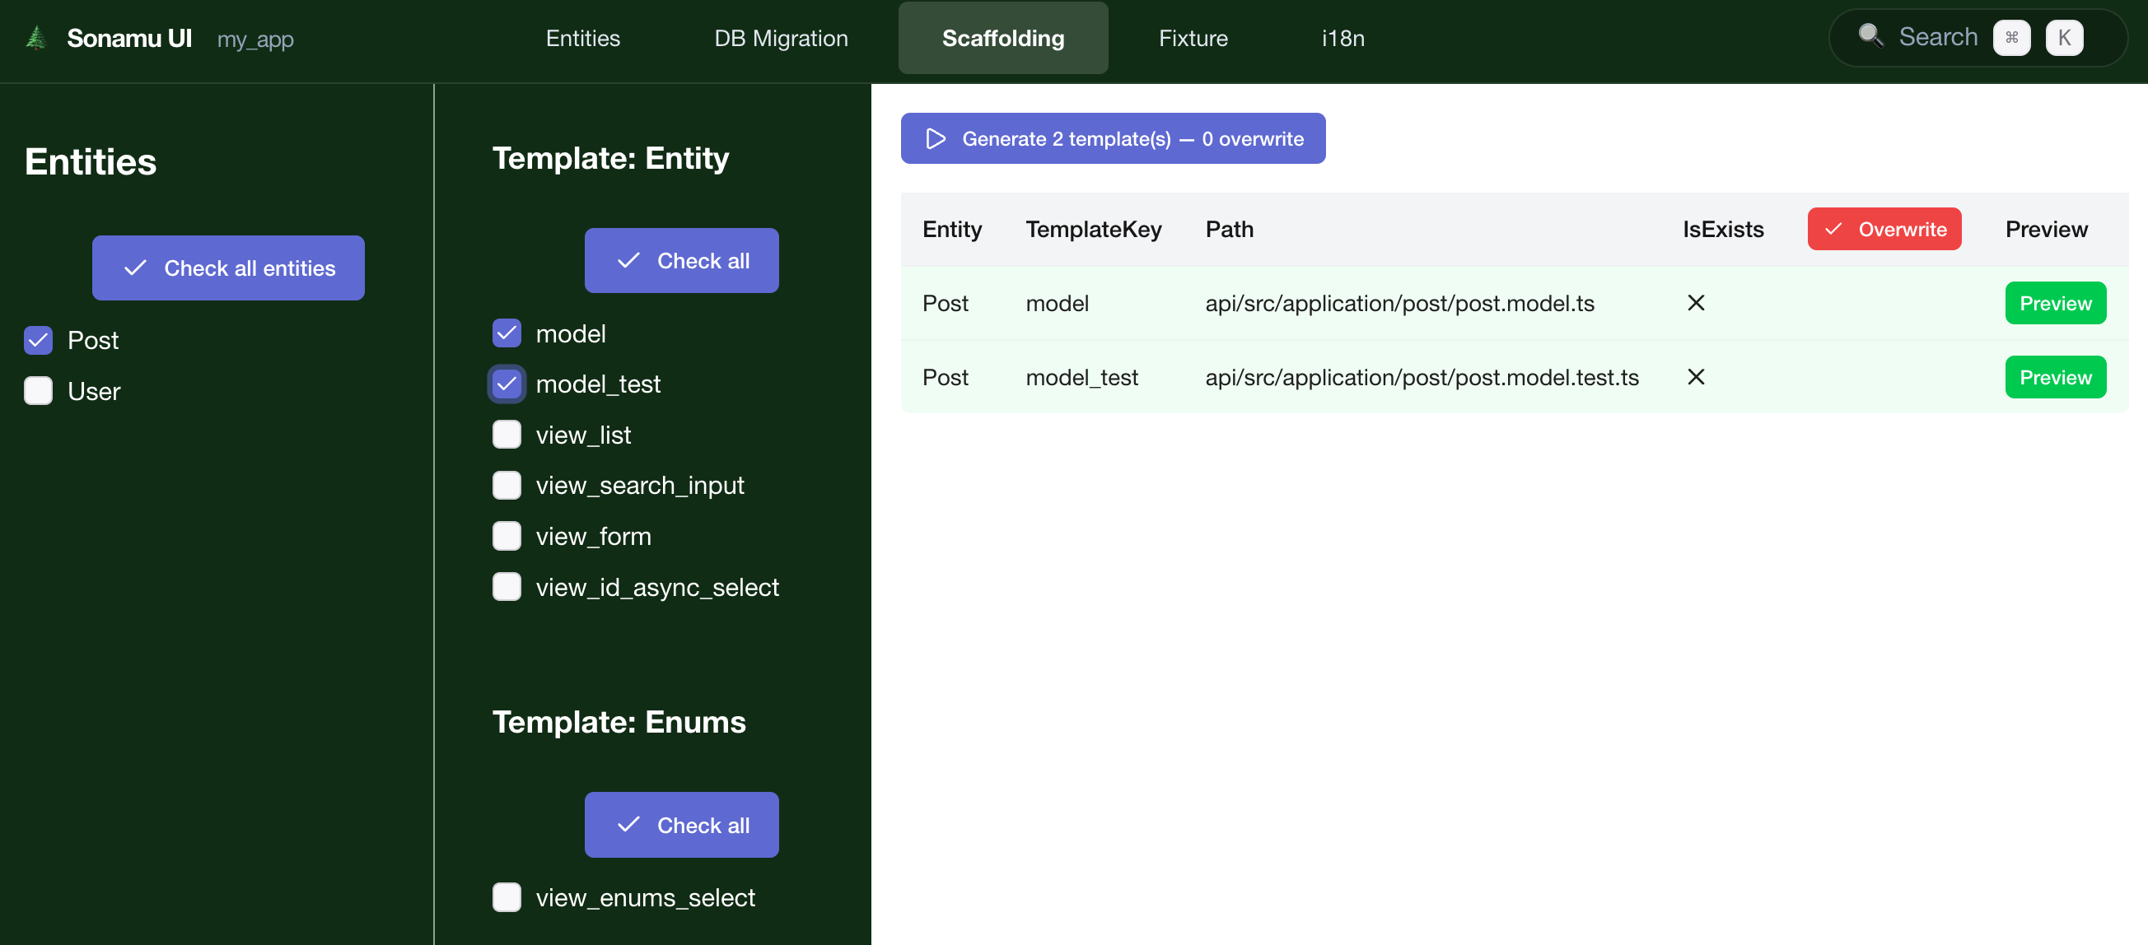The height and width of the screenshot is (945, 2148).
Task: Click the play icon on Generate button
Action: (x=936, y=138)
